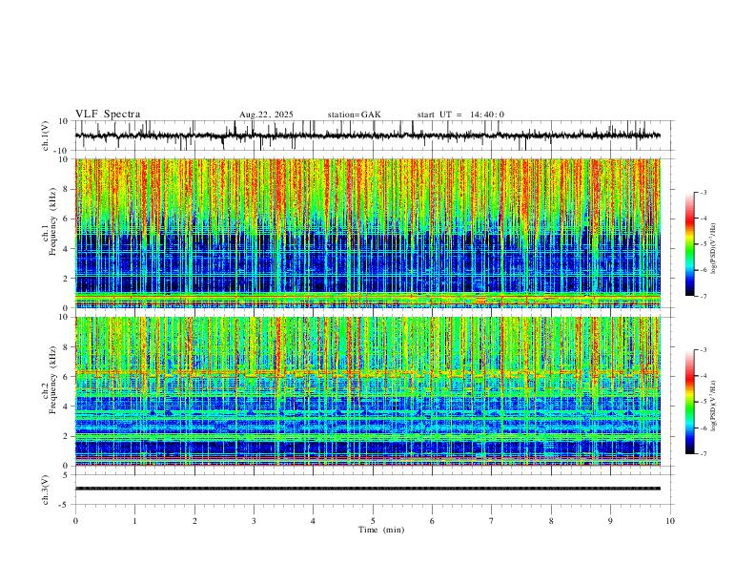This screenshot has width=755, height=584.
Task: Click the '5' tick on time axis
Action: coord(373,521)
